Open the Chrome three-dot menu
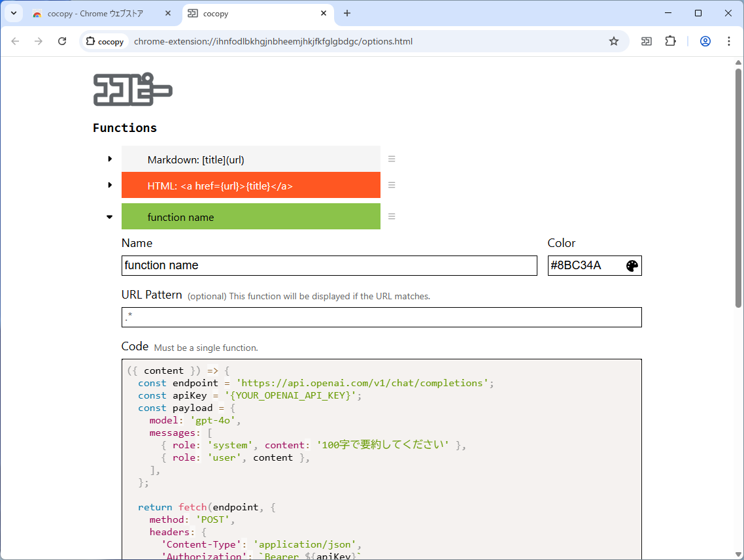This screenshot has width=744, height=560. click(x=729, y=41)
